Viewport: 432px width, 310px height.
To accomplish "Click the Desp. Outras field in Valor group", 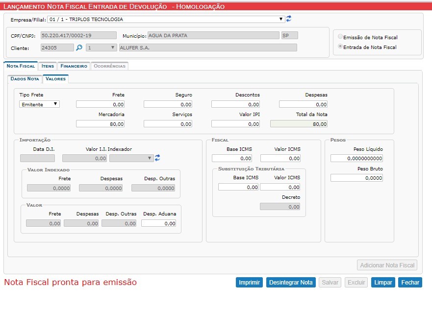I will pos(119,223).
